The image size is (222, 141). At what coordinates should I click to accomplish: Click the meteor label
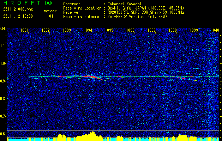point(50,11)
